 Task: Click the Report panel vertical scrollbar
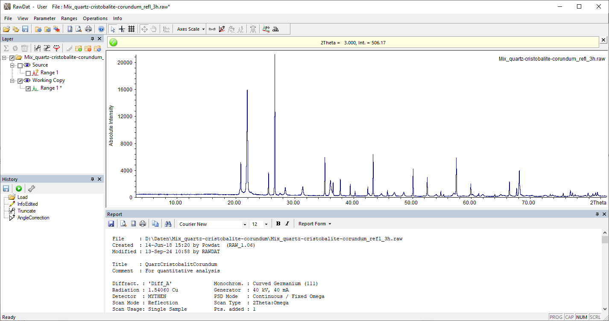605,273
